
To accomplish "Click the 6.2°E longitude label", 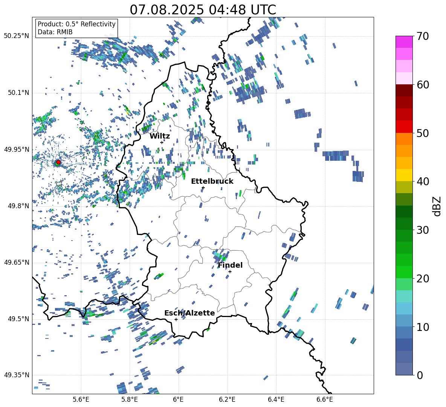I will [x=227, y=399].
